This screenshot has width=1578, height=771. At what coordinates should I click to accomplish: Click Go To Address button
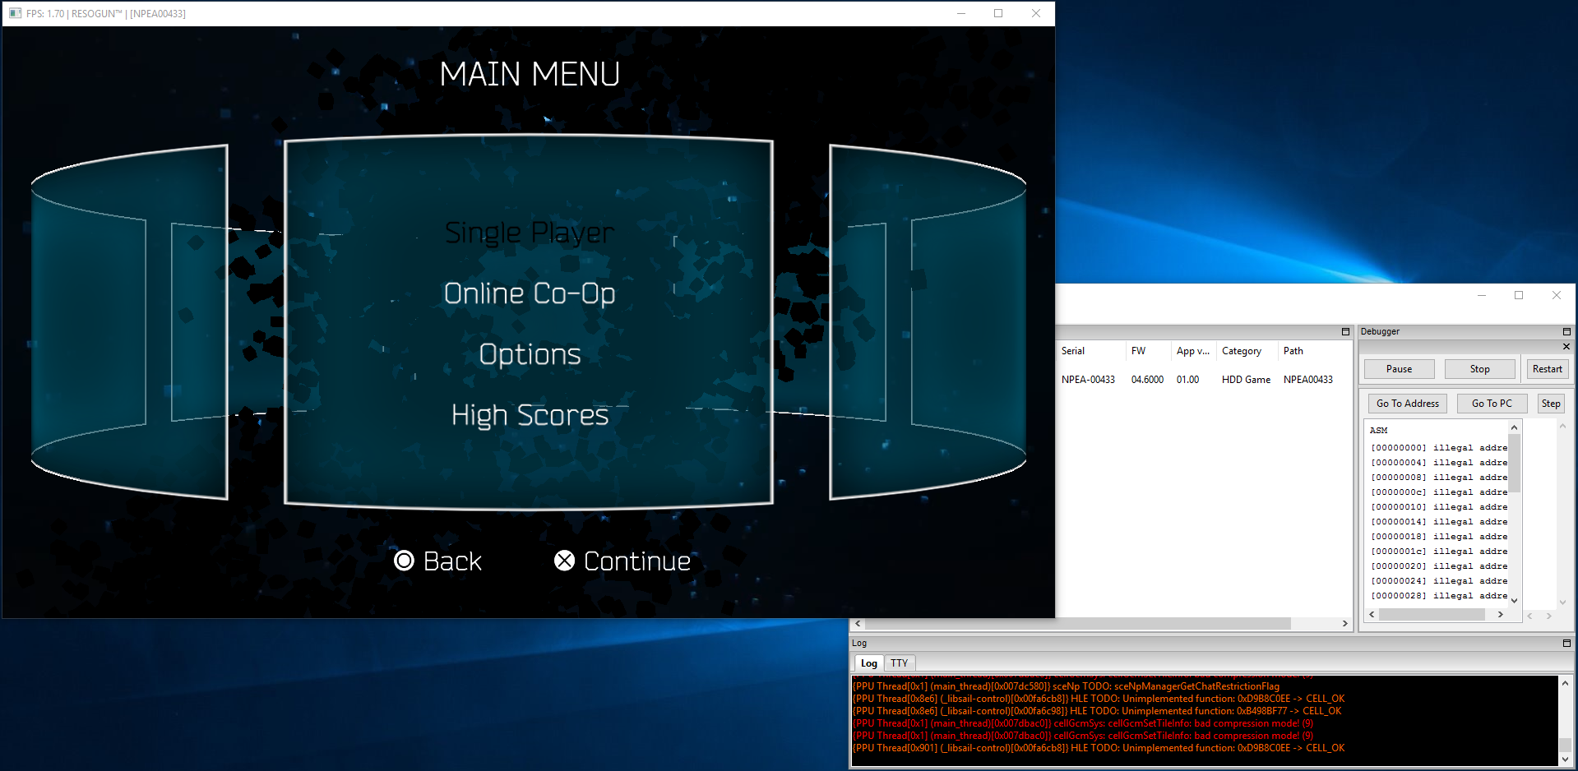pos(1407,404)
